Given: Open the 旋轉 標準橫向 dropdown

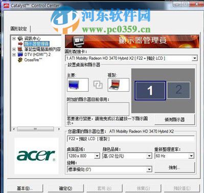Looking at the screenshot, I should 149,169.
